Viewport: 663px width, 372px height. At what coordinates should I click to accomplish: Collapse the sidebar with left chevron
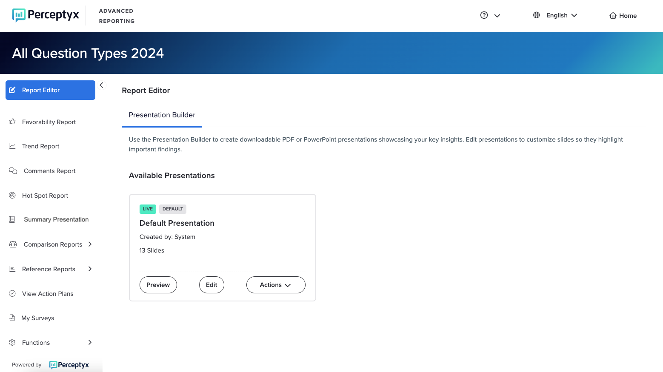(101, 85)
